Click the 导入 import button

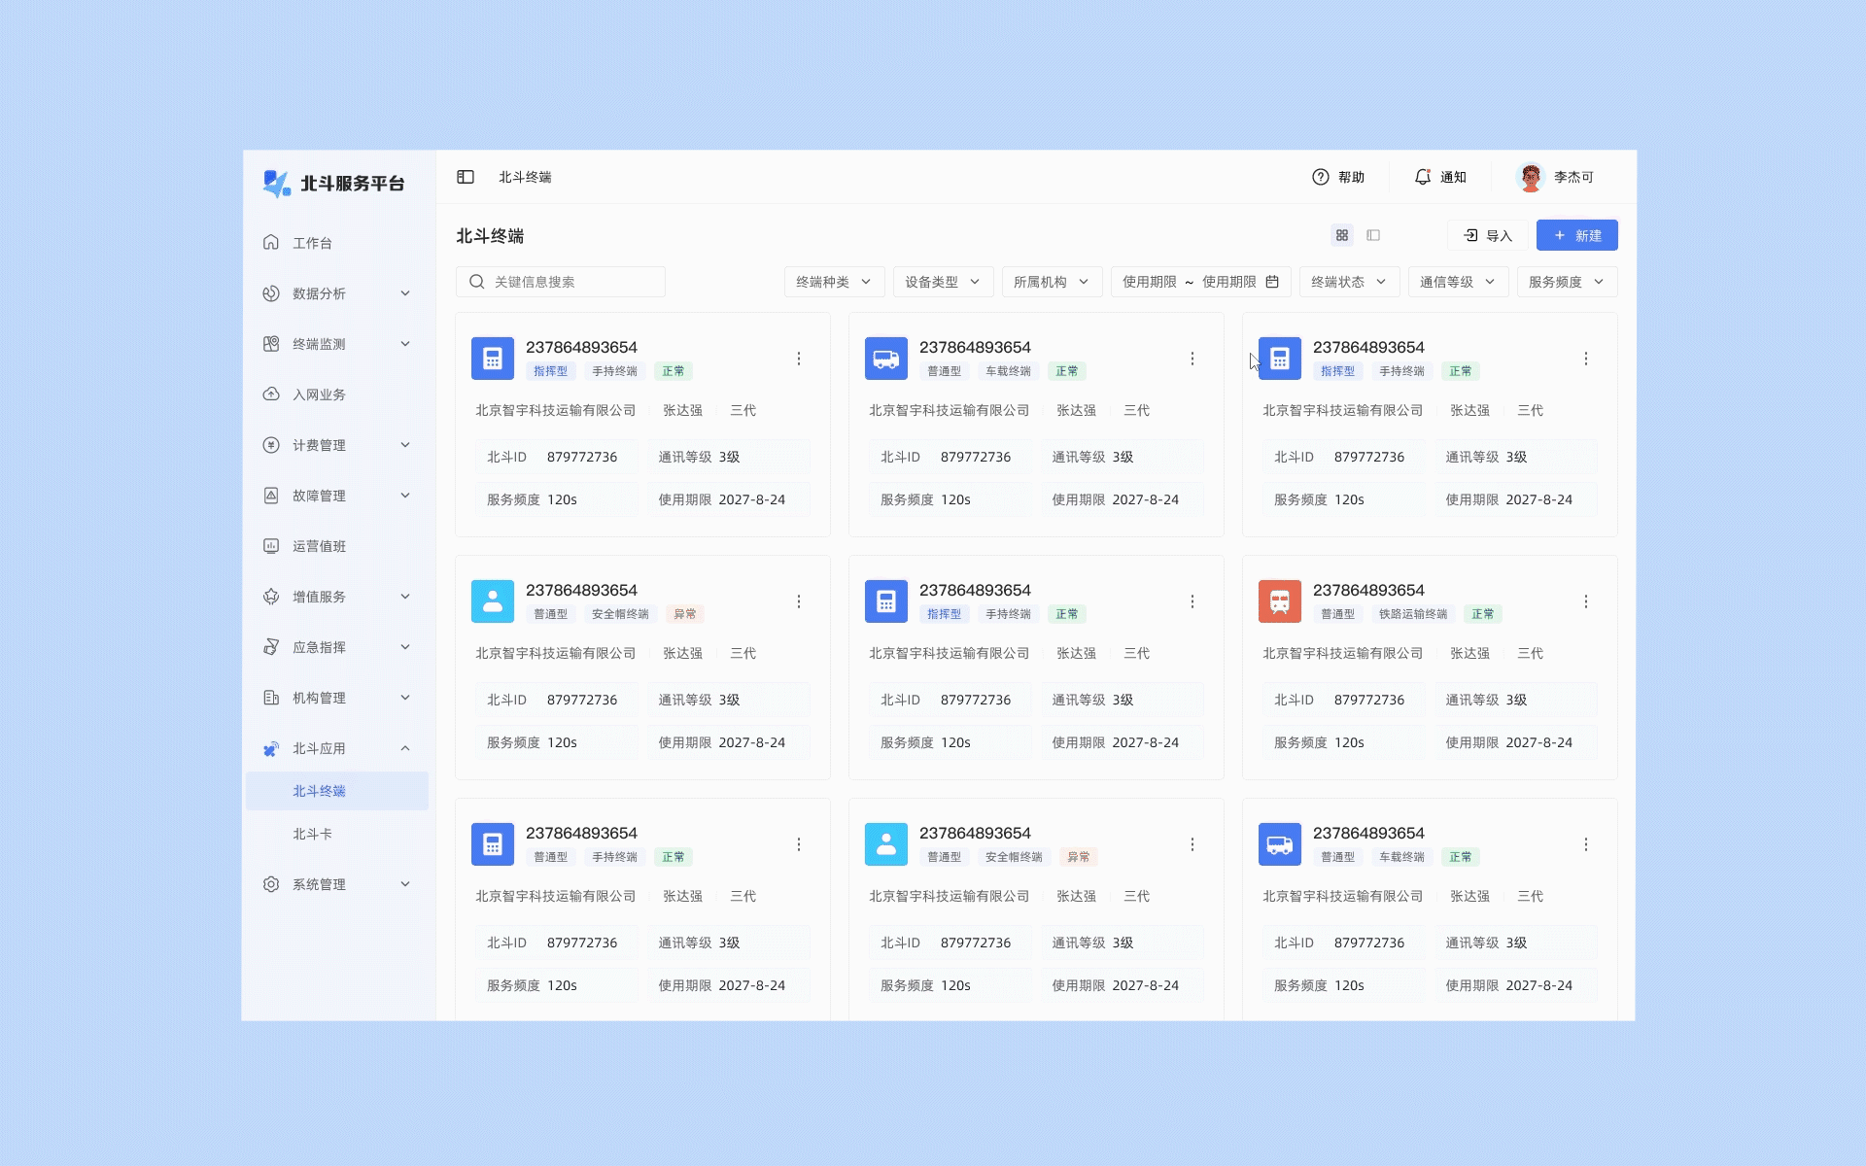tap(1487, 235)
